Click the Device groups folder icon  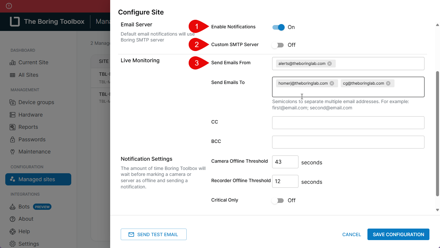[13, 102]
